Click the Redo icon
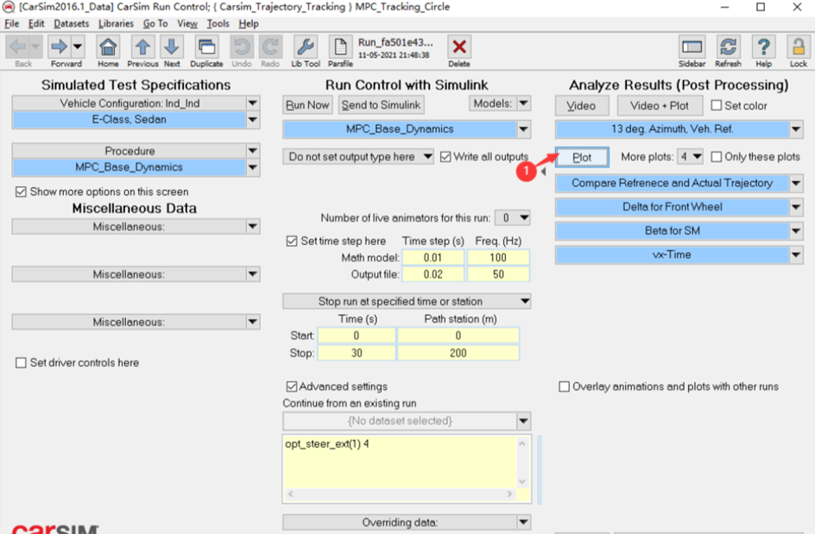 coord(270,47)
